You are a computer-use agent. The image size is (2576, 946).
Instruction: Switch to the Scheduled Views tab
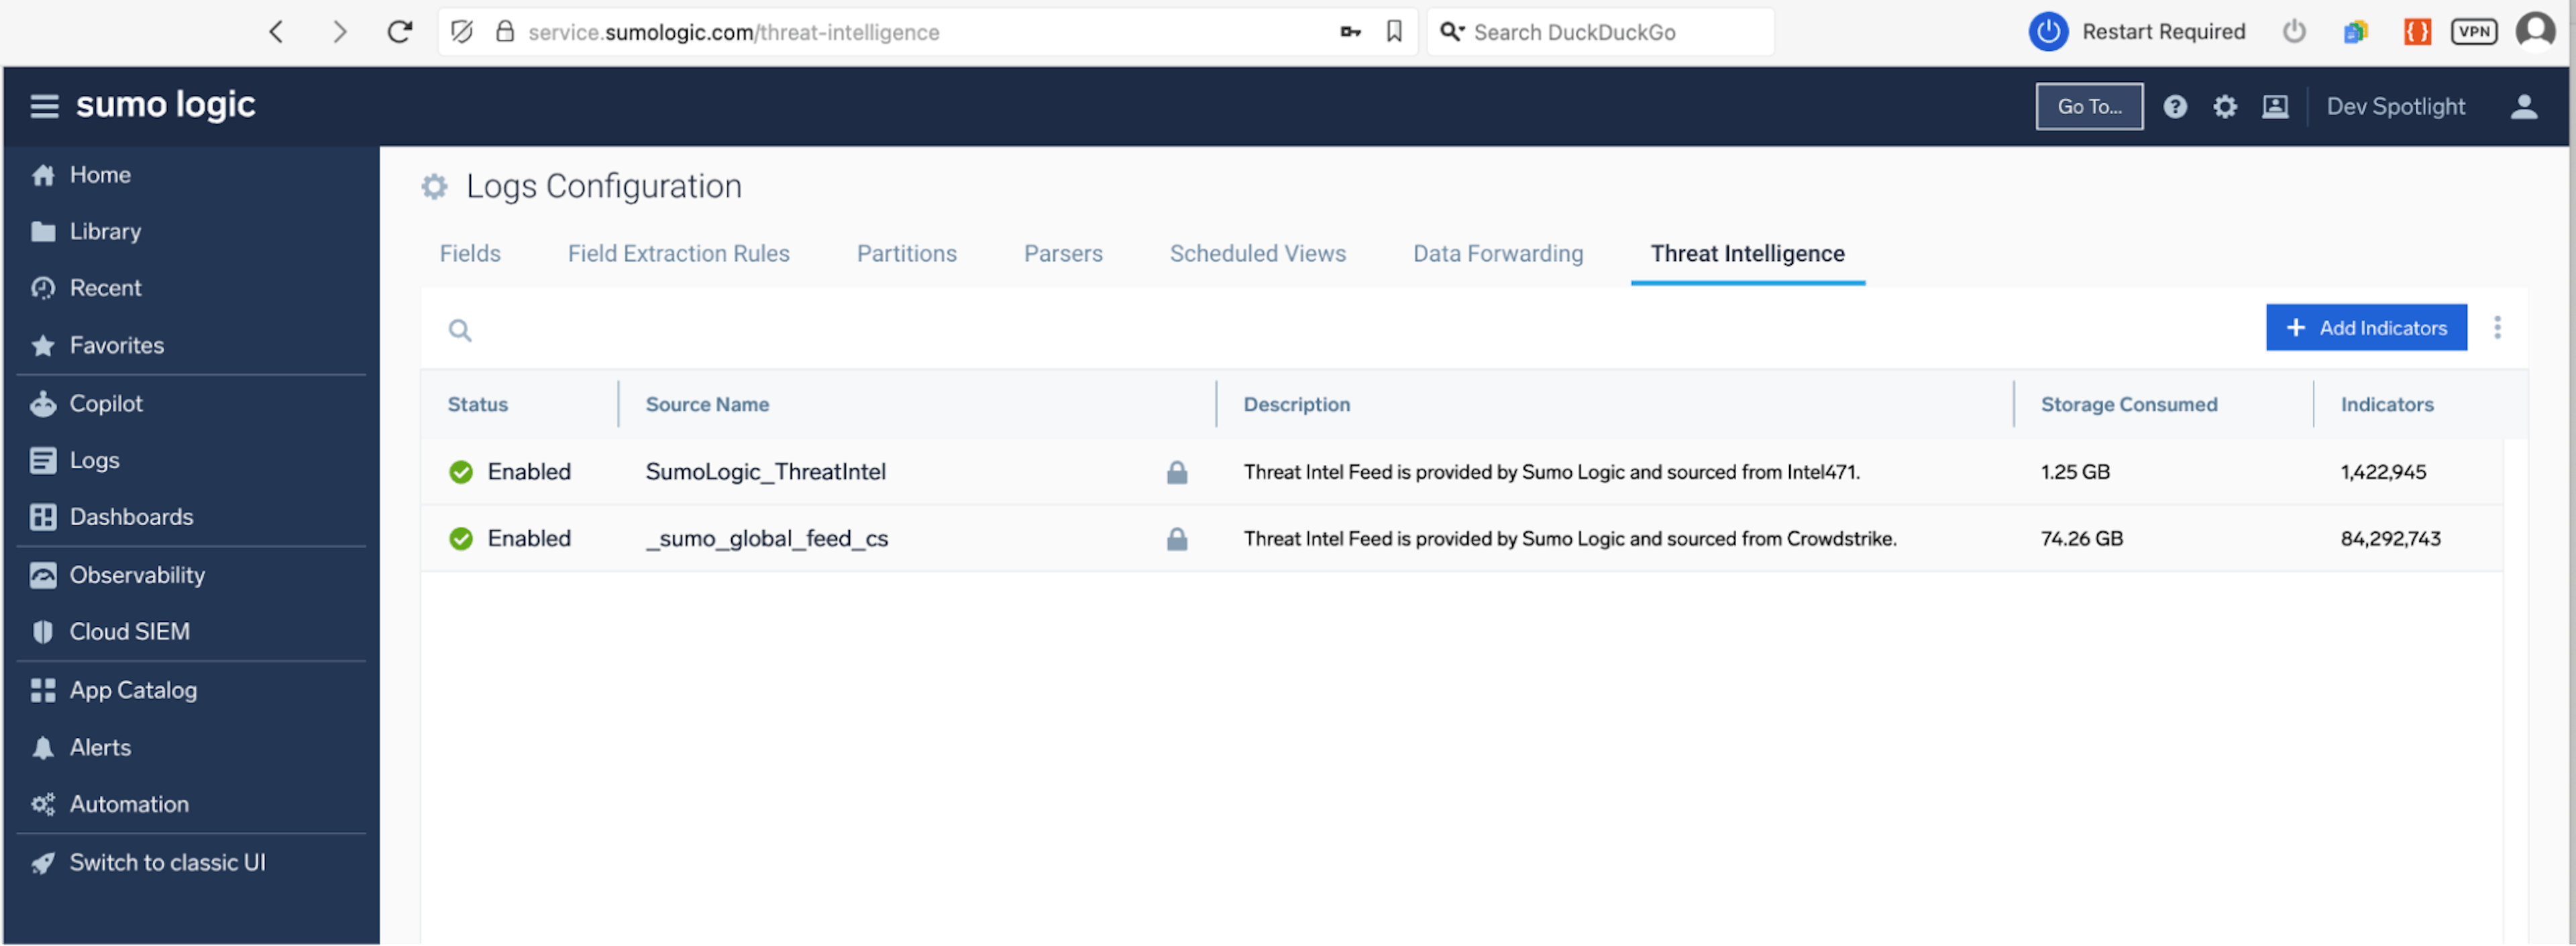tap(1257, 254)
